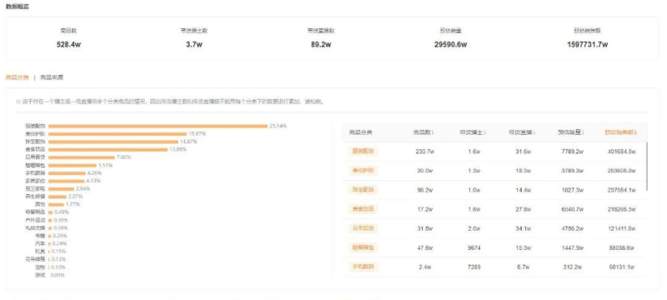This screenshot has width=667, height=300.
Task: Click the 0.24% chart label
Action: point(59,243)
